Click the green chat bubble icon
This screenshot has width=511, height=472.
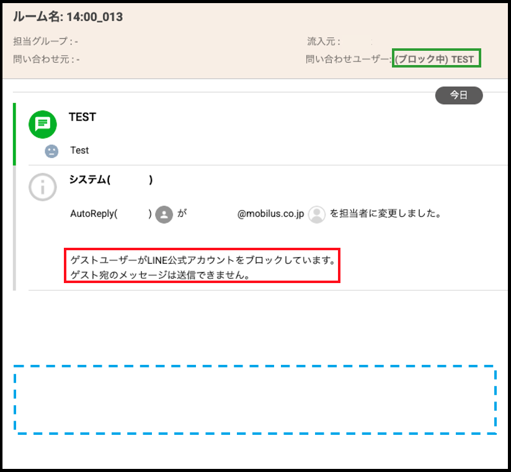point(43,124)
